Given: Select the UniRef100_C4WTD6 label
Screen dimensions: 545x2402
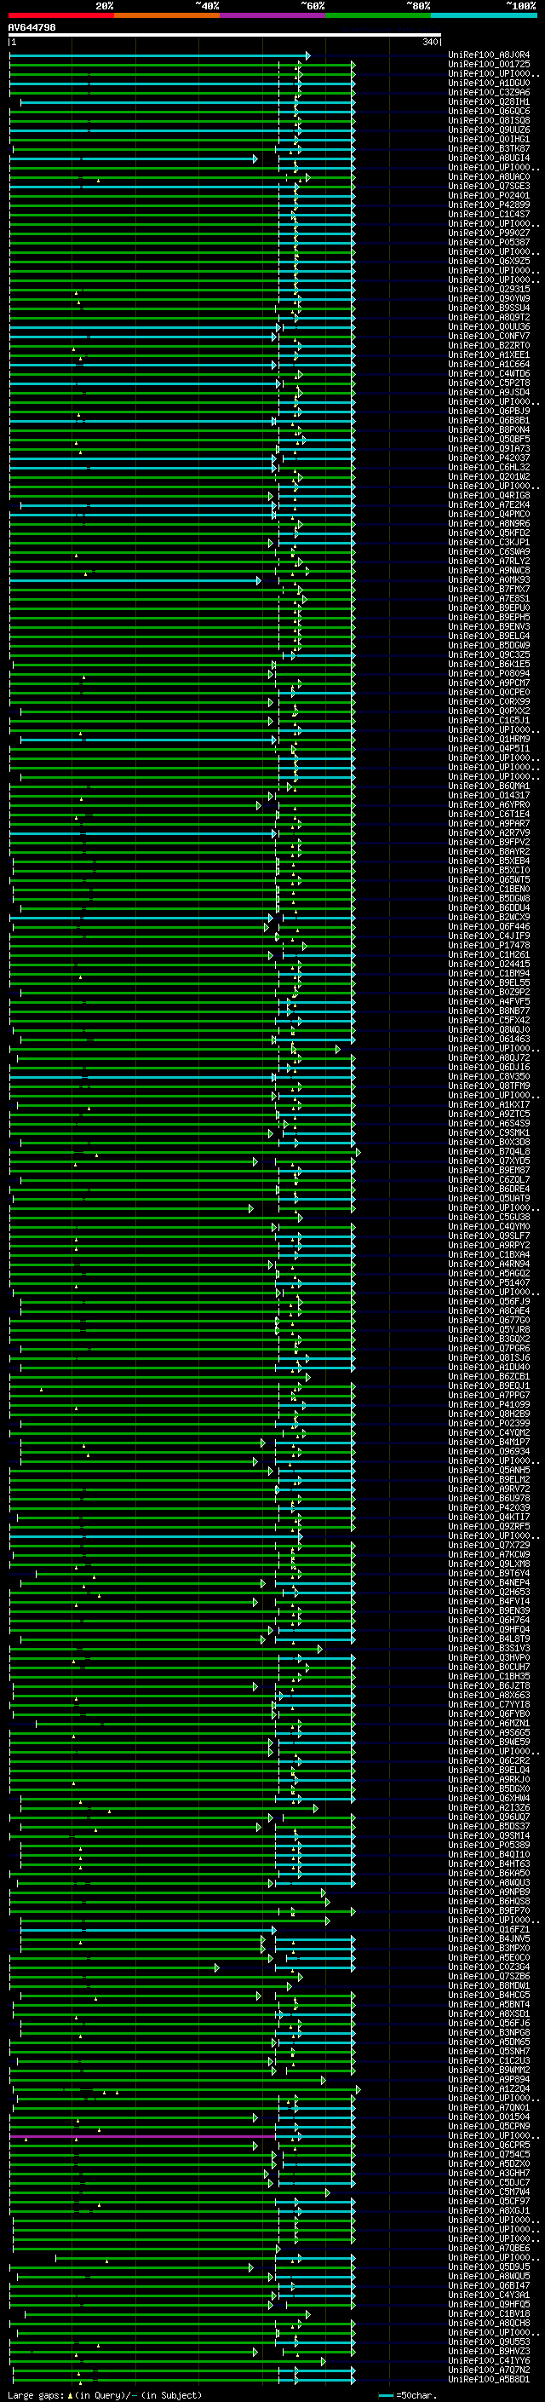Looking at the screenshot, I should [489, 374].
